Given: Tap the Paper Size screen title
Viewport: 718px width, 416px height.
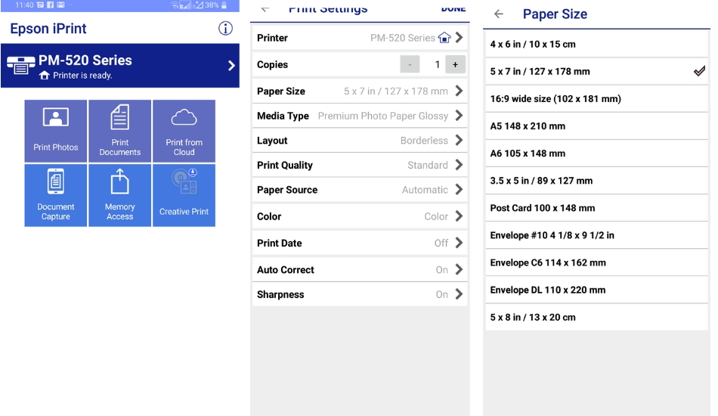Looking at the screenshot, I should coord(555,14).
